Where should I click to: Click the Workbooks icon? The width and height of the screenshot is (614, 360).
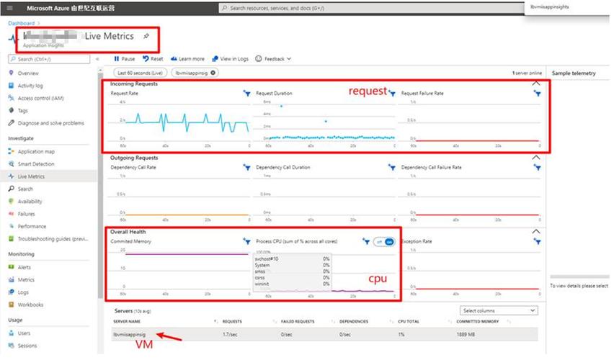pyautogui.click(x=11, y=305)
